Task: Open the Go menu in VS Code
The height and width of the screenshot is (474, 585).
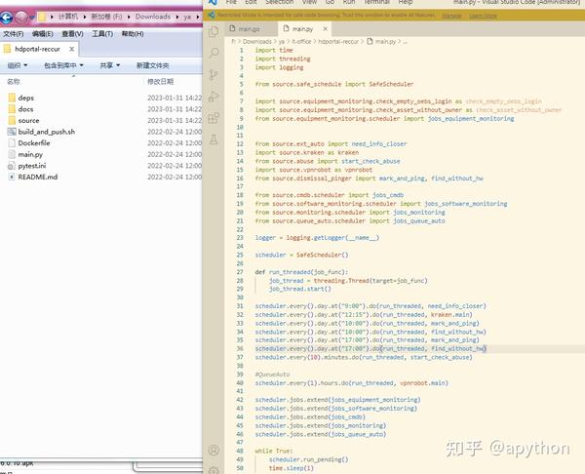Action: point(330,2)
